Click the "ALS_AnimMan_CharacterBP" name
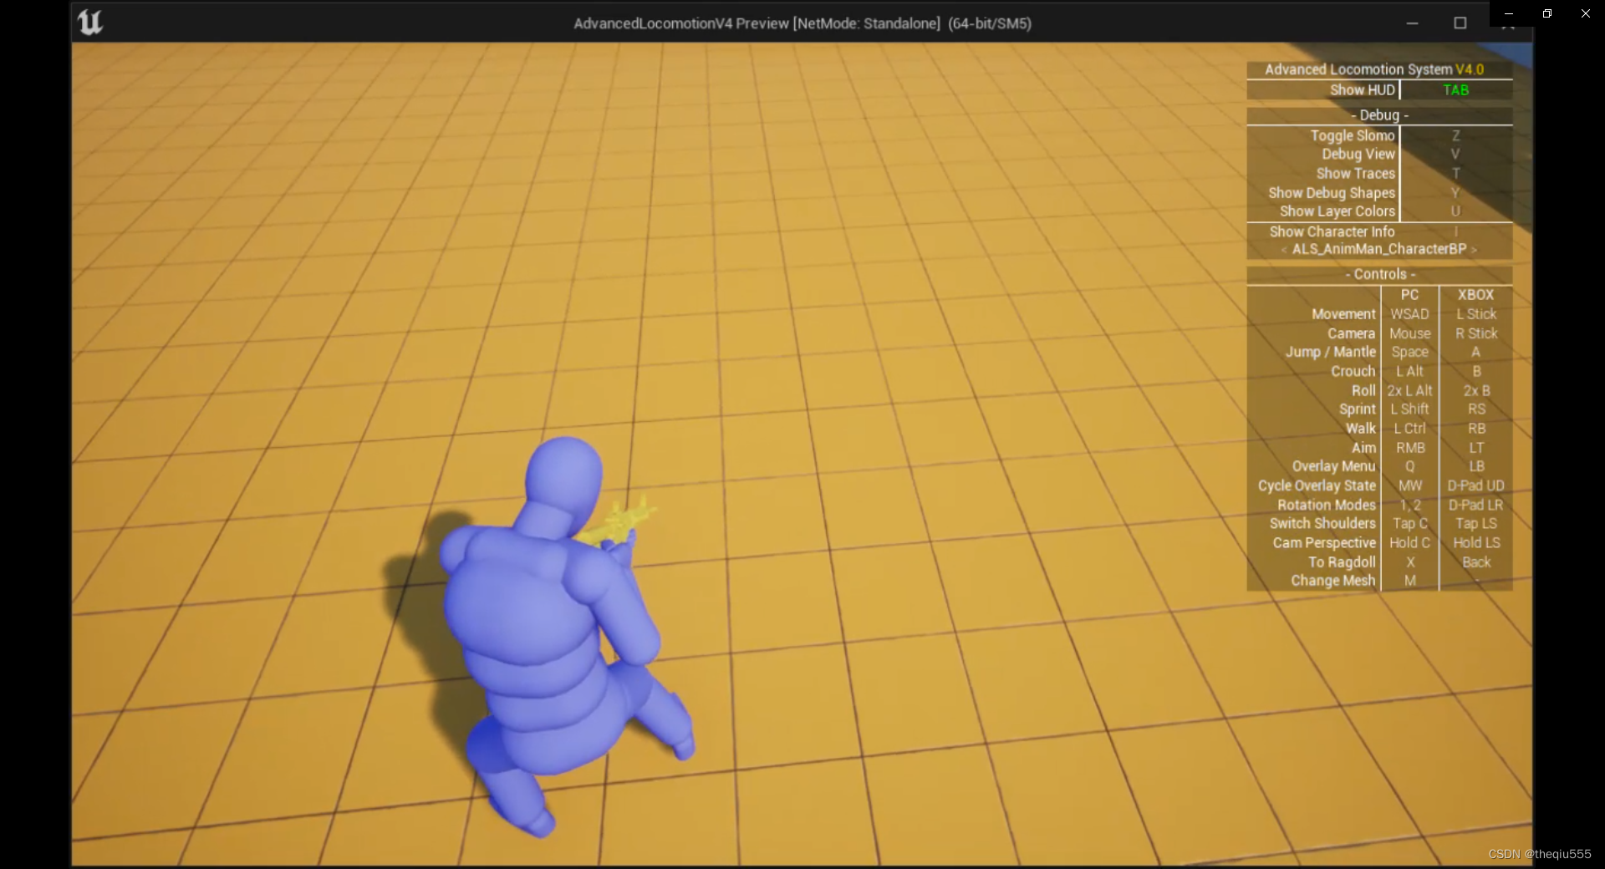Screen dimensions: 1605x869 [1379, 249]
